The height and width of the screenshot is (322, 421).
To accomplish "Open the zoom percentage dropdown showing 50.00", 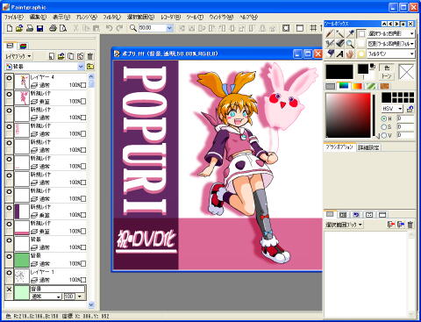I will (169, 28).
